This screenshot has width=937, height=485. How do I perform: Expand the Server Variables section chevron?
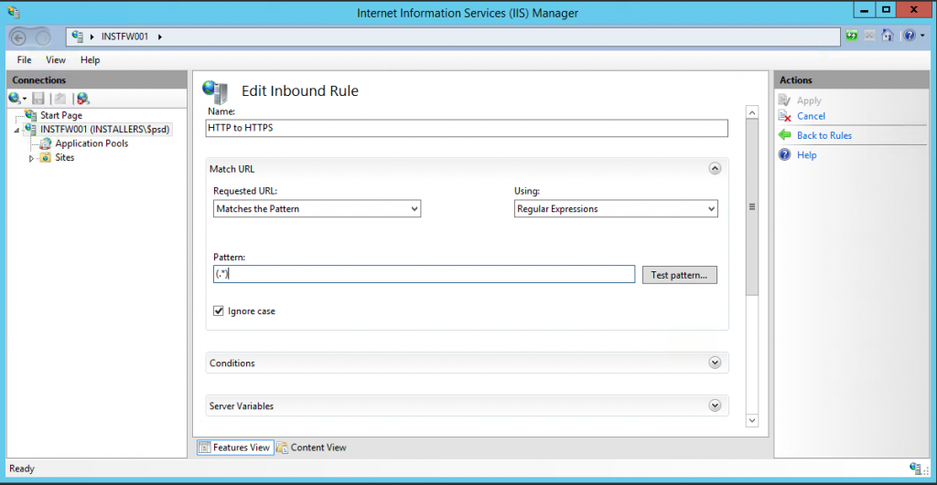tap(715, 406)
